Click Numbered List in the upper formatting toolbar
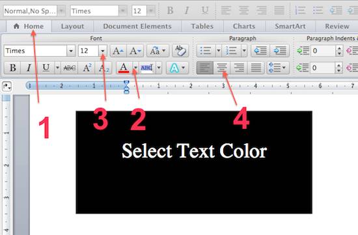 pyautogui.click(x=300, y=10)
